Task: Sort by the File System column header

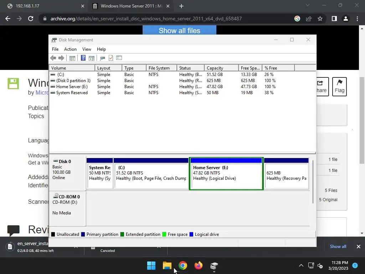Action: [161, 68]
